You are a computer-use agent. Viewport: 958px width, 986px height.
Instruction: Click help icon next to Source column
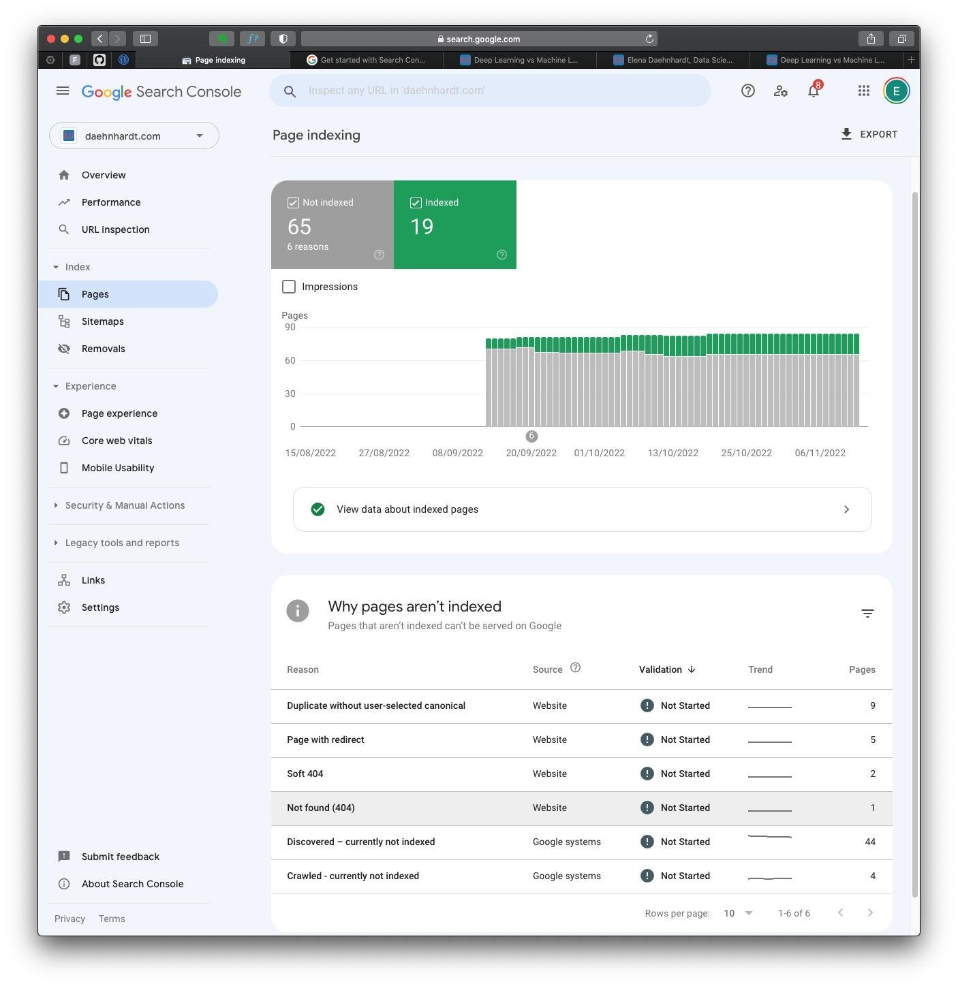tap(575, 668)
